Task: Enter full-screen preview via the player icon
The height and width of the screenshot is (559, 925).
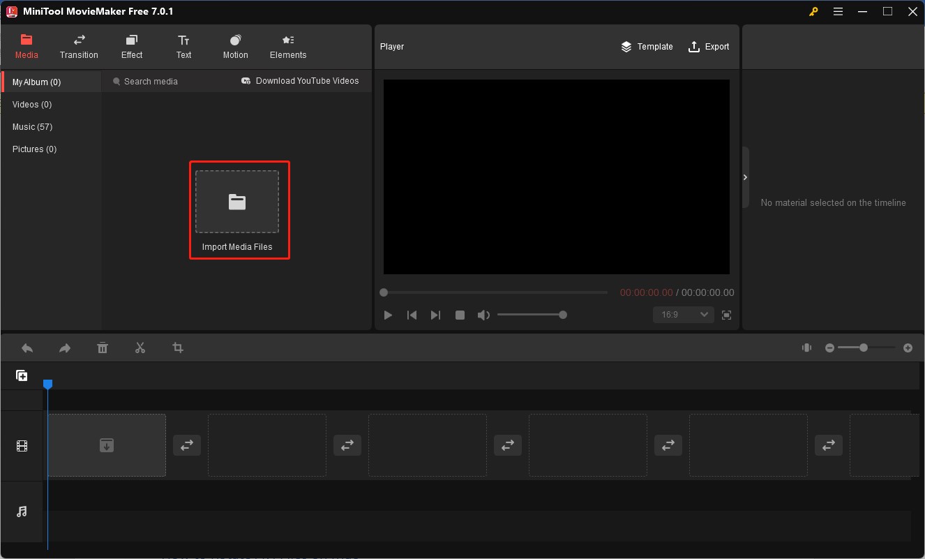Action: [x=726, y=315]
